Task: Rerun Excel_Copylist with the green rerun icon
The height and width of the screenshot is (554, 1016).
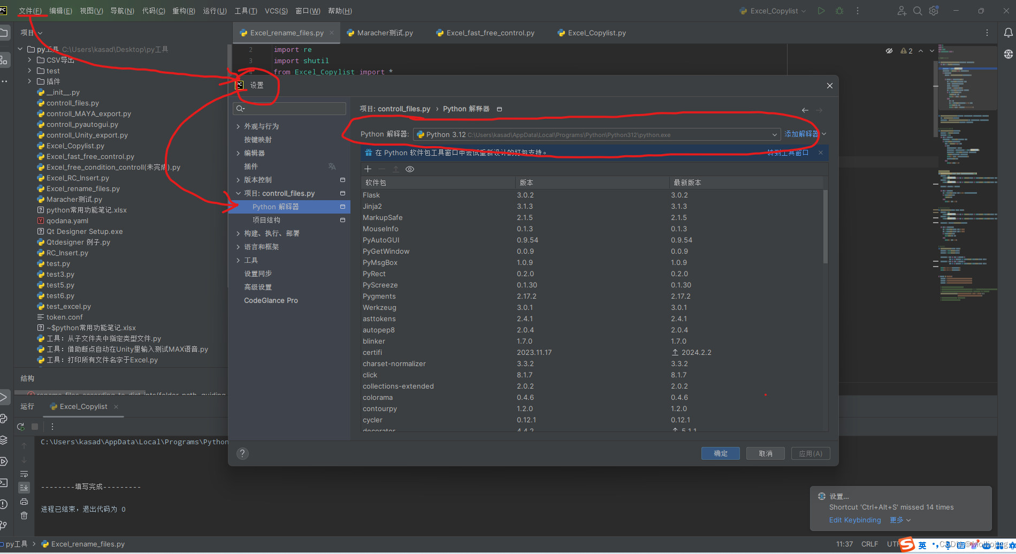Action: (x=20, y=427)
